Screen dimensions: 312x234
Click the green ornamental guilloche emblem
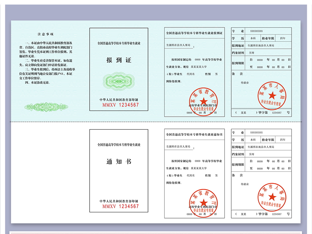click(x=119, y=82)
